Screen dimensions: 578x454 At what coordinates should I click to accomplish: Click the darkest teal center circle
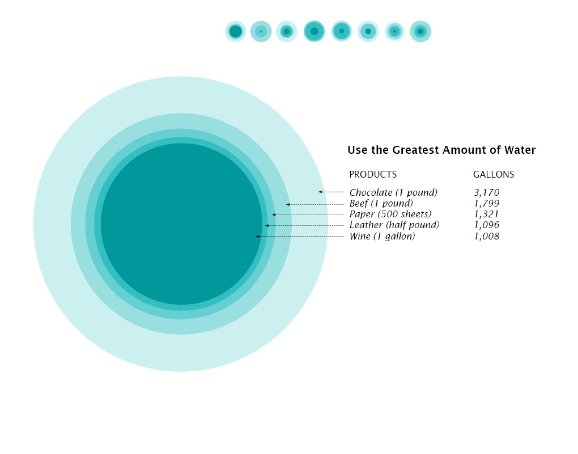tap(181, 224)
